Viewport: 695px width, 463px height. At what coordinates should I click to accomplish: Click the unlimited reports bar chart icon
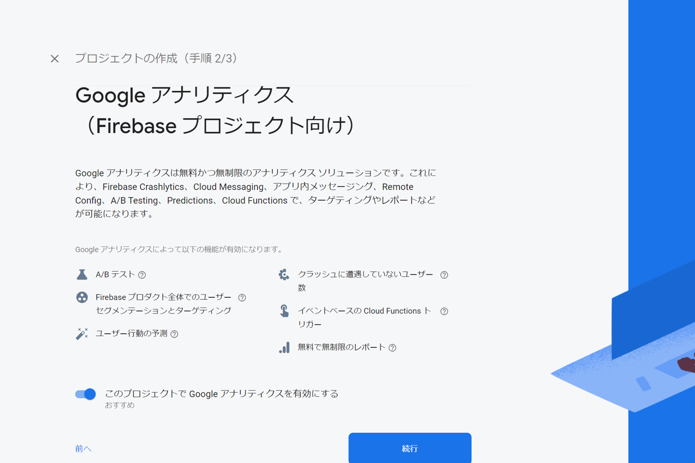coord(284,347)
